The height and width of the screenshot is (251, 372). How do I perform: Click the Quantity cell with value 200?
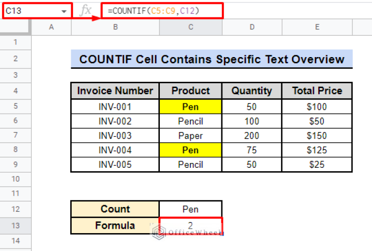(251, 136)
